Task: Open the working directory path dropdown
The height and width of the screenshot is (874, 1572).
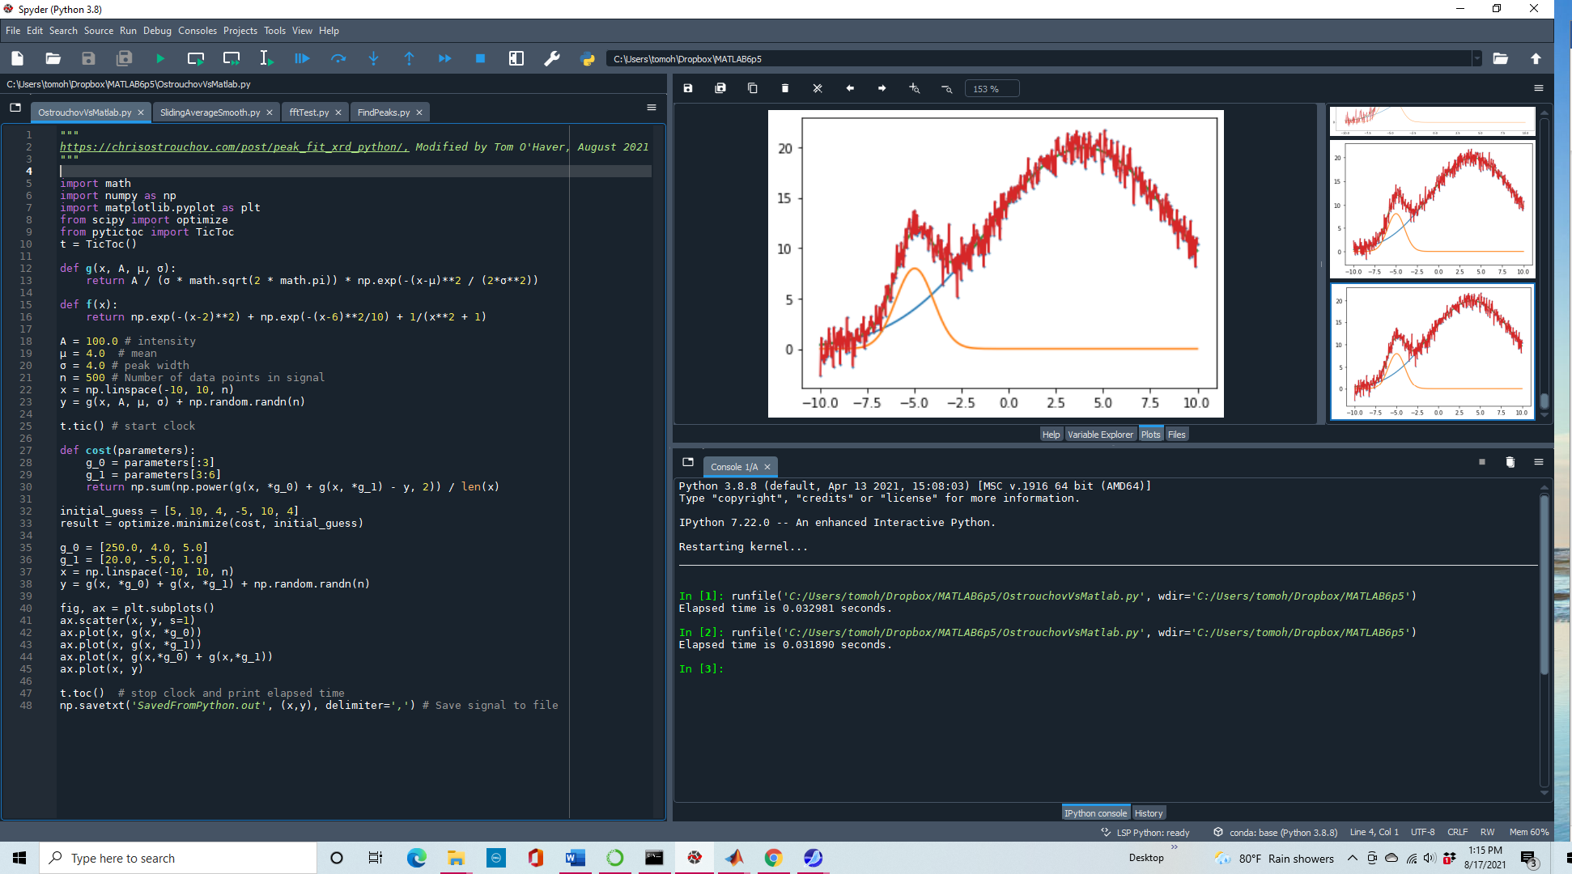Action: tap(1476, 58)
